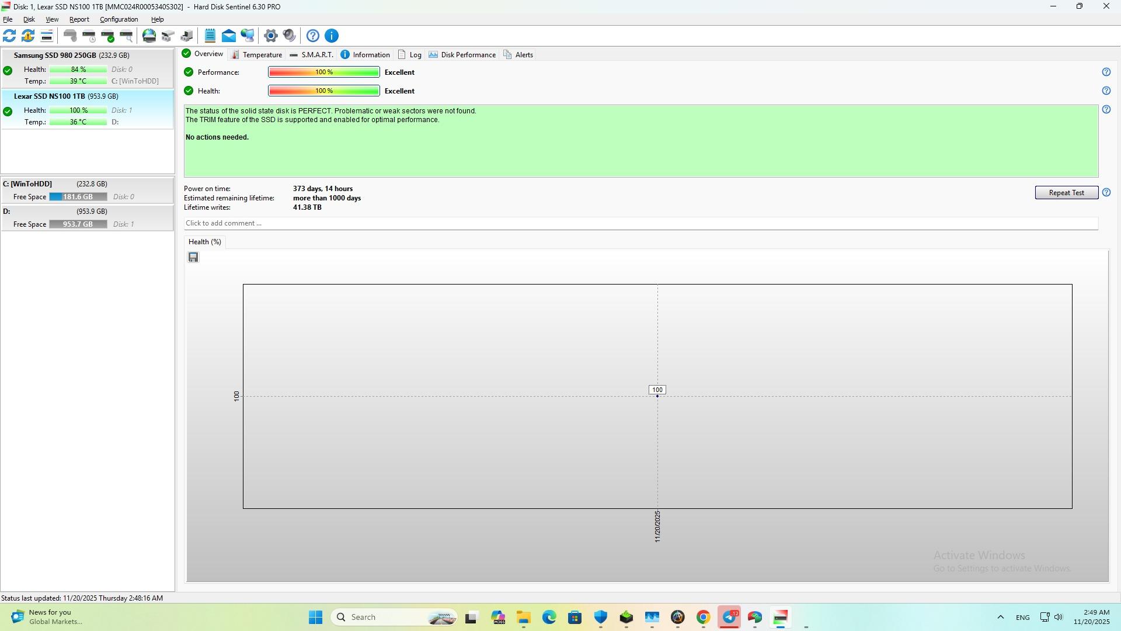Click the Health 100% progress bar
The width and height of the screenshot is (1121, 631).
(323, 91)
